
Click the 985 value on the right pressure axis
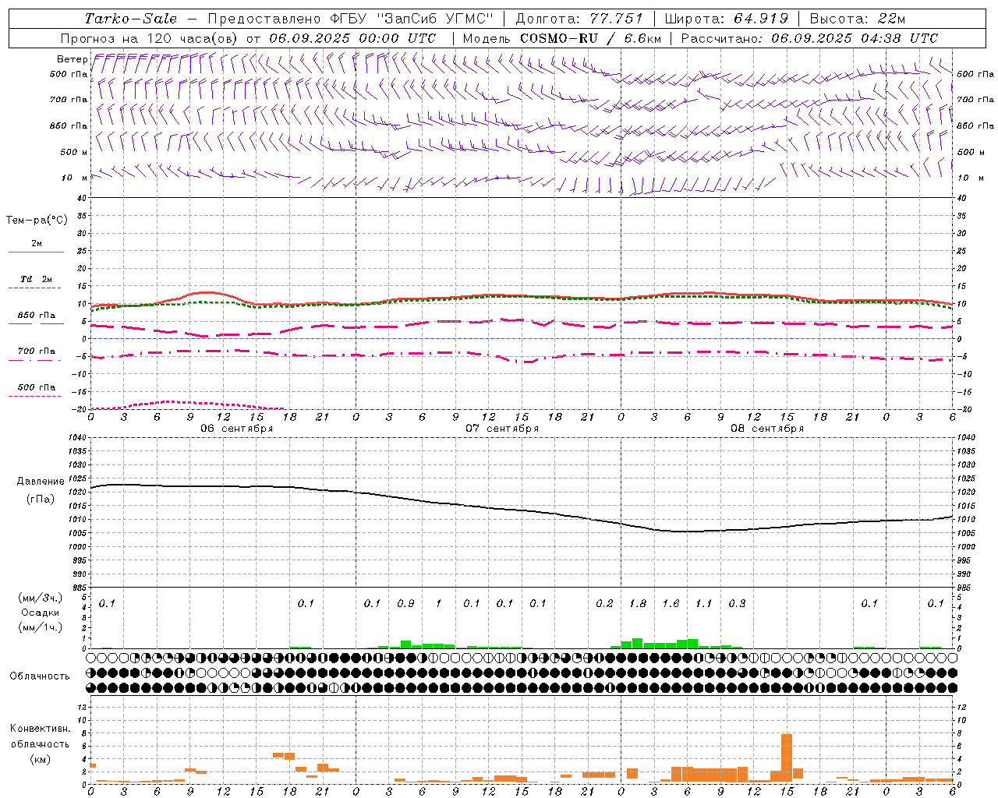[965, 588]
